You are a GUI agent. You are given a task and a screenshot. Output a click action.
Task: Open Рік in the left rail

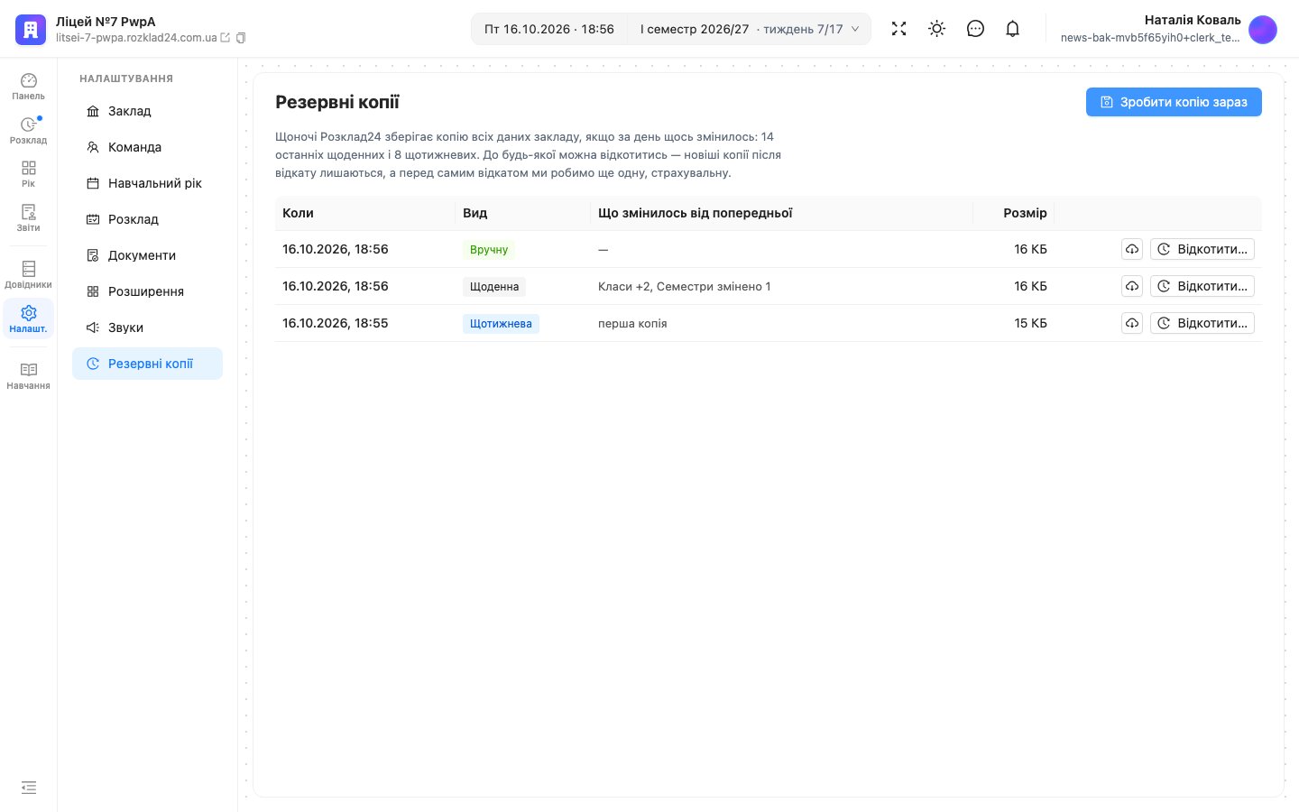pos(29,174)
